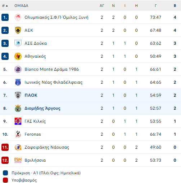Click the Olympiacos team logo

18,17
